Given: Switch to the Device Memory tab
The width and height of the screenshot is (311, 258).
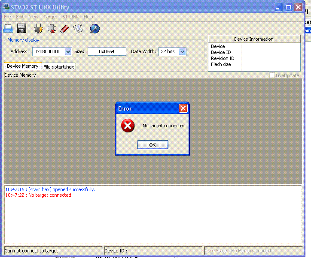Looking at the screenshot, I should pos(23,66).
